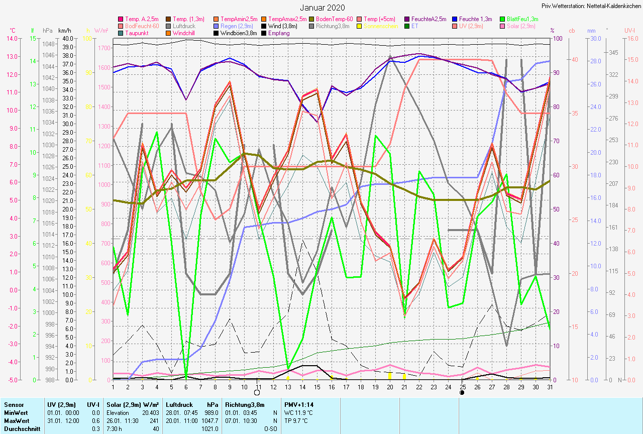
Task: Click the Regen (2,9m) legend entry
Action: pyautogui.click(x=237, y=26)
